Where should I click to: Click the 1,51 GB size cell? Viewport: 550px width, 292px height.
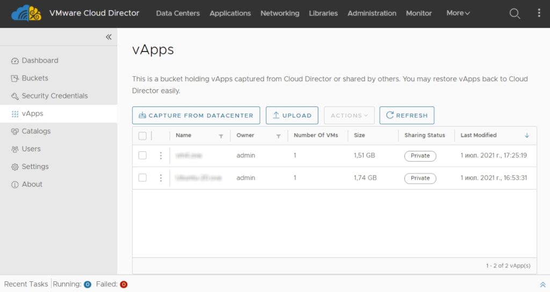coord(364,155)
